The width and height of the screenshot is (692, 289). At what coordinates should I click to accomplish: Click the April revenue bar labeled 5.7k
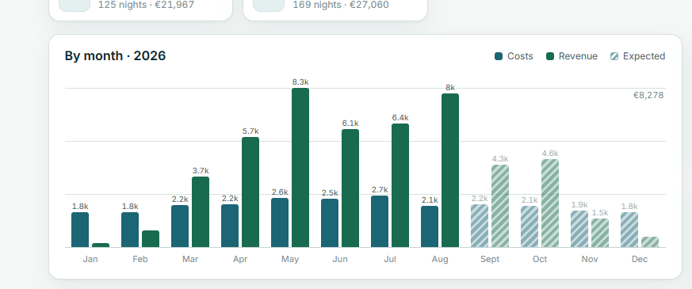click(250, 192)
